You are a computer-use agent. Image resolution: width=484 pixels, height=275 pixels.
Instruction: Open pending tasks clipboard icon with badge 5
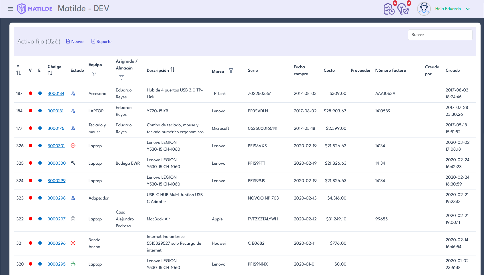(389, 9)
